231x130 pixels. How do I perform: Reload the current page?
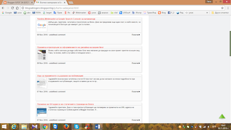[13, 8]
